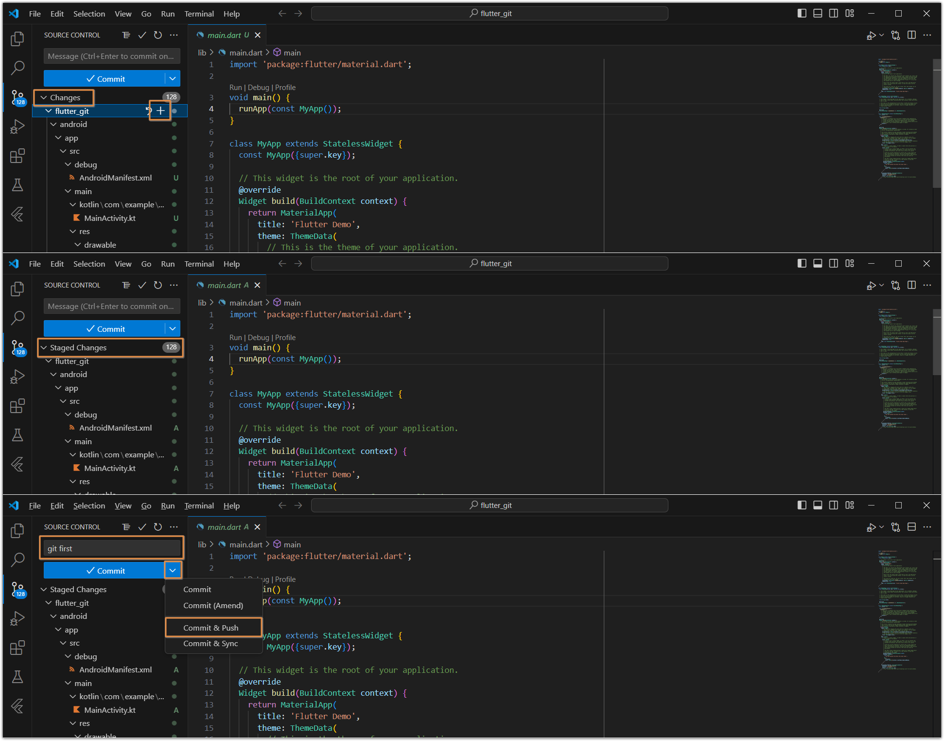Click the Debug code lens link in the top editor

coord(258,88)
